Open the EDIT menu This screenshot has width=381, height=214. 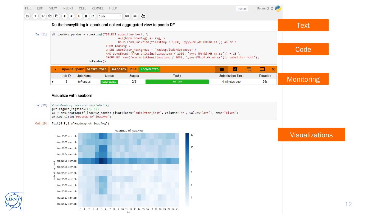(40, 8)
